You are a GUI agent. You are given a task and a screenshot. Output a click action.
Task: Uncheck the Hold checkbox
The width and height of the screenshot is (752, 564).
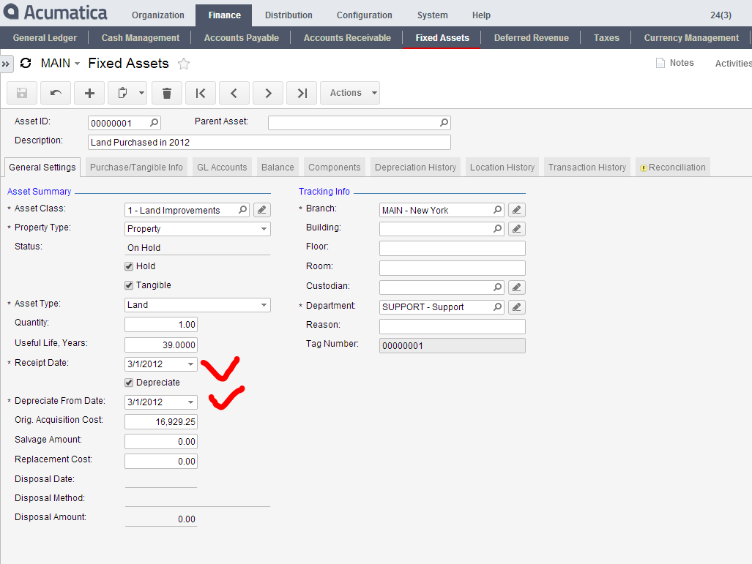tap(129, 266)
